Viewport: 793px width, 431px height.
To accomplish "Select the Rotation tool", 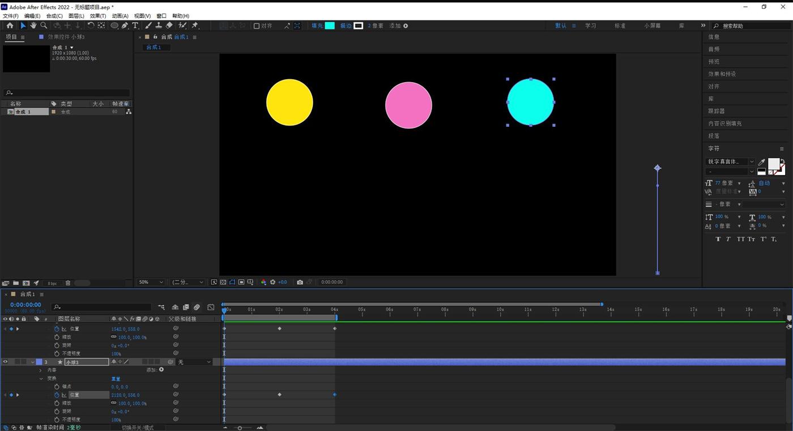I will pos(91,25).
